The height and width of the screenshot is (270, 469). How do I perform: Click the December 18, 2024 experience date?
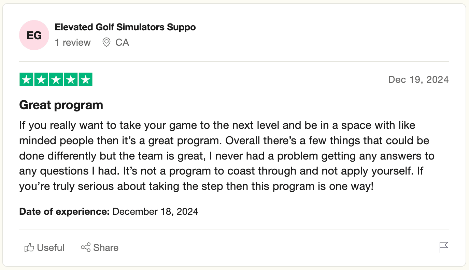click(x=155, y=212)
